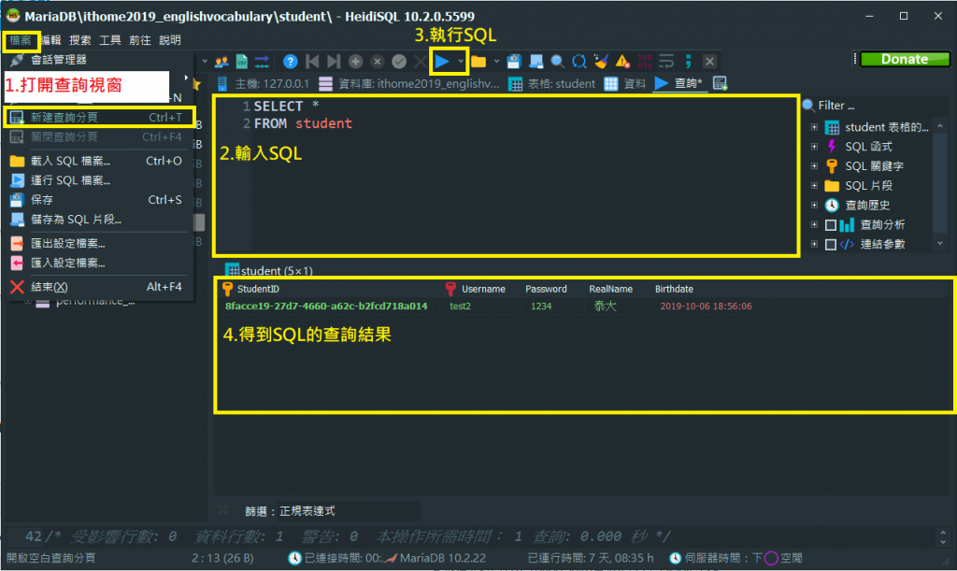Choose 保存 menu entry
Image resolution: width=957 pixels, height=571 pixels.
(x=99, y=200)
